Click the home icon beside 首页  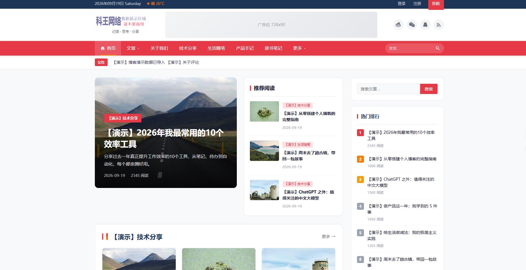coord(102,48)
